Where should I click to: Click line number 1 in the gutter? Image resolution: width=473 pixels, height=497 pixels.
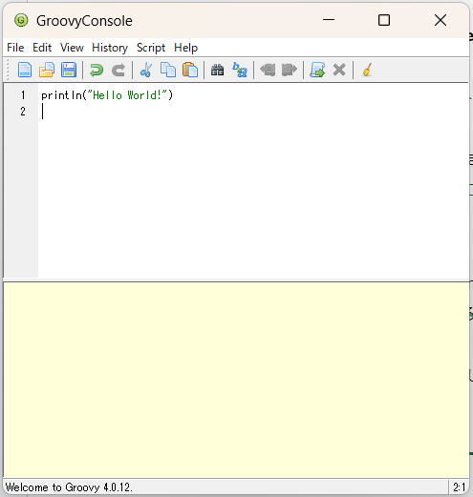tap(23, 95)
